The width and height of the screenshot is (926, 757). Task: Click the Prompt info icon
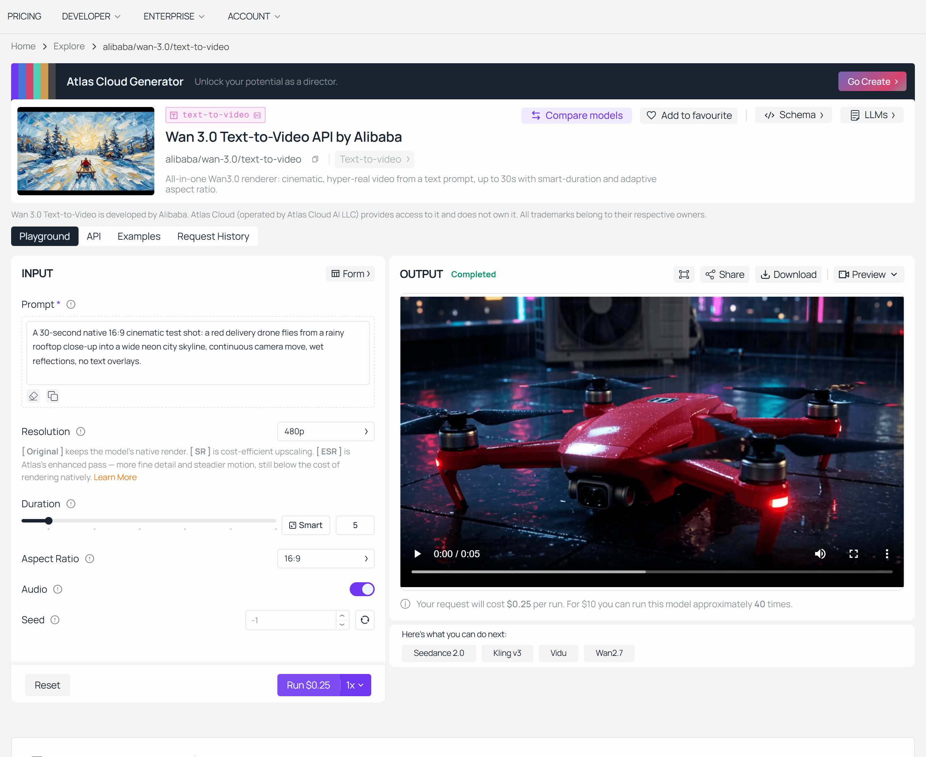click(71, 304)
